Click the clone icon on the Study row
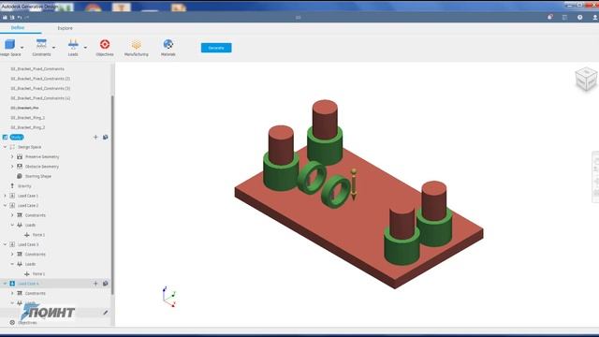The width and height of the screenshot is (599, 337). (x=106, y=138)
